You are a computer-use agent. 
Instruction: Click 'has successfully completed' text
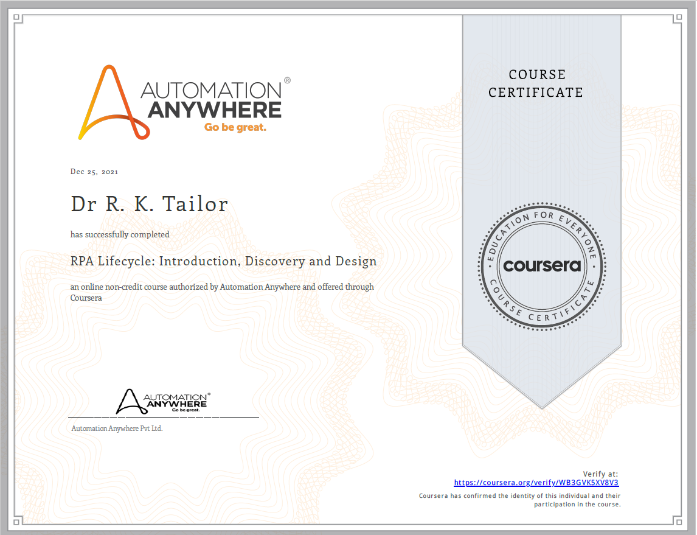120,234
